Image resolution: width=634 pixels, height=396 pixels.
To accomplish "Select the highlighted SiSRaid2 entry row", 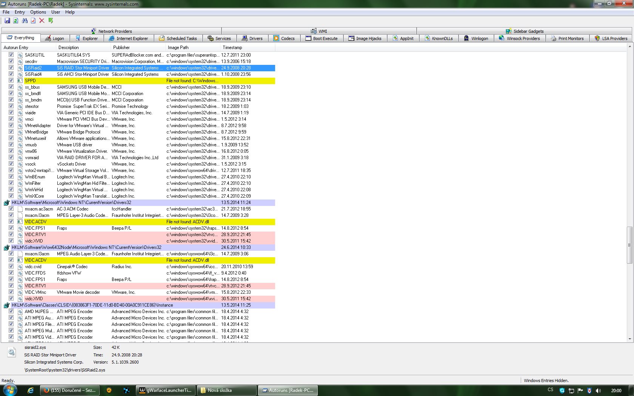I will 149,68.
